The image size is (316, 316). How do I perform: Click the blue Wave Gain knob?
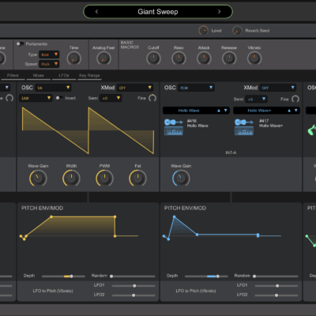pos(181,178)
